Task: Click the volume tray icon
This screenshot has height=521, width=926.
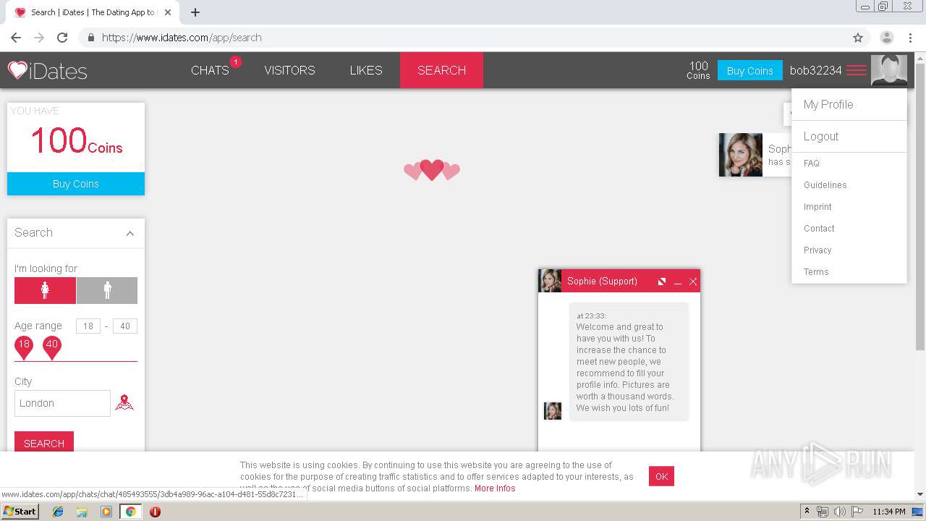Action: tap(840, 512)
